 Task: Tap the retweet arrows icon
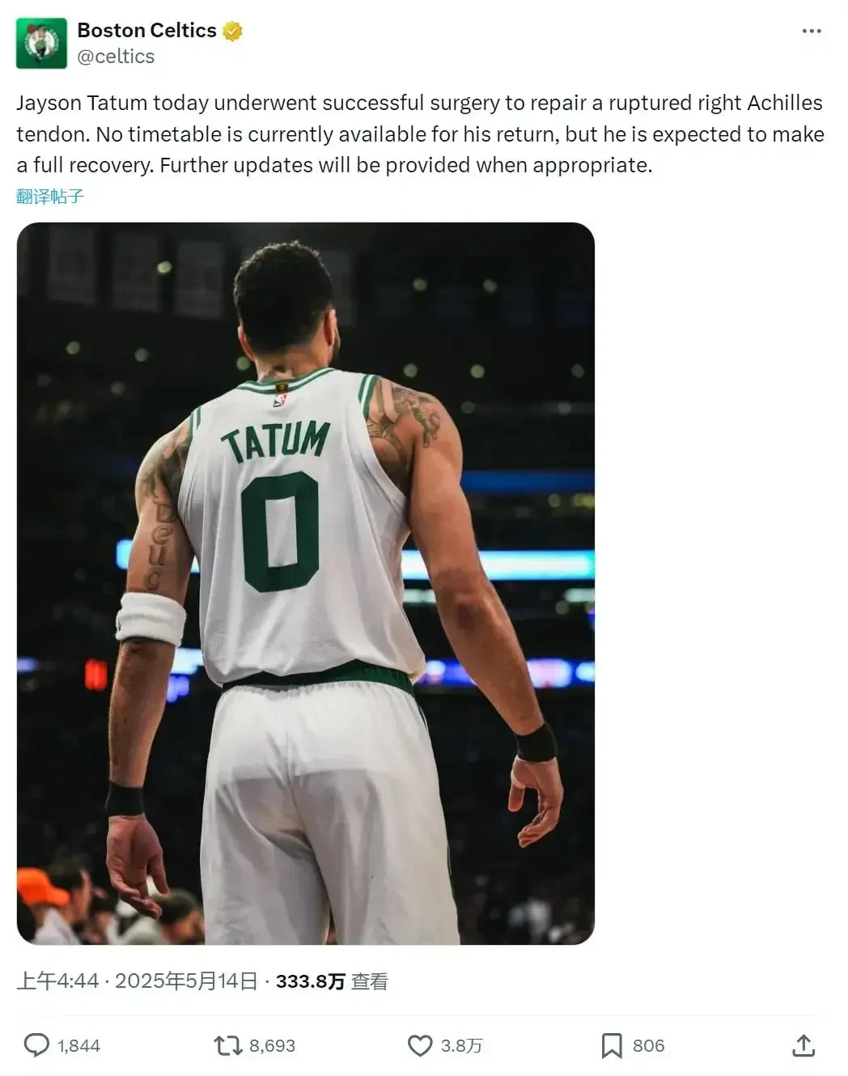227,1046
